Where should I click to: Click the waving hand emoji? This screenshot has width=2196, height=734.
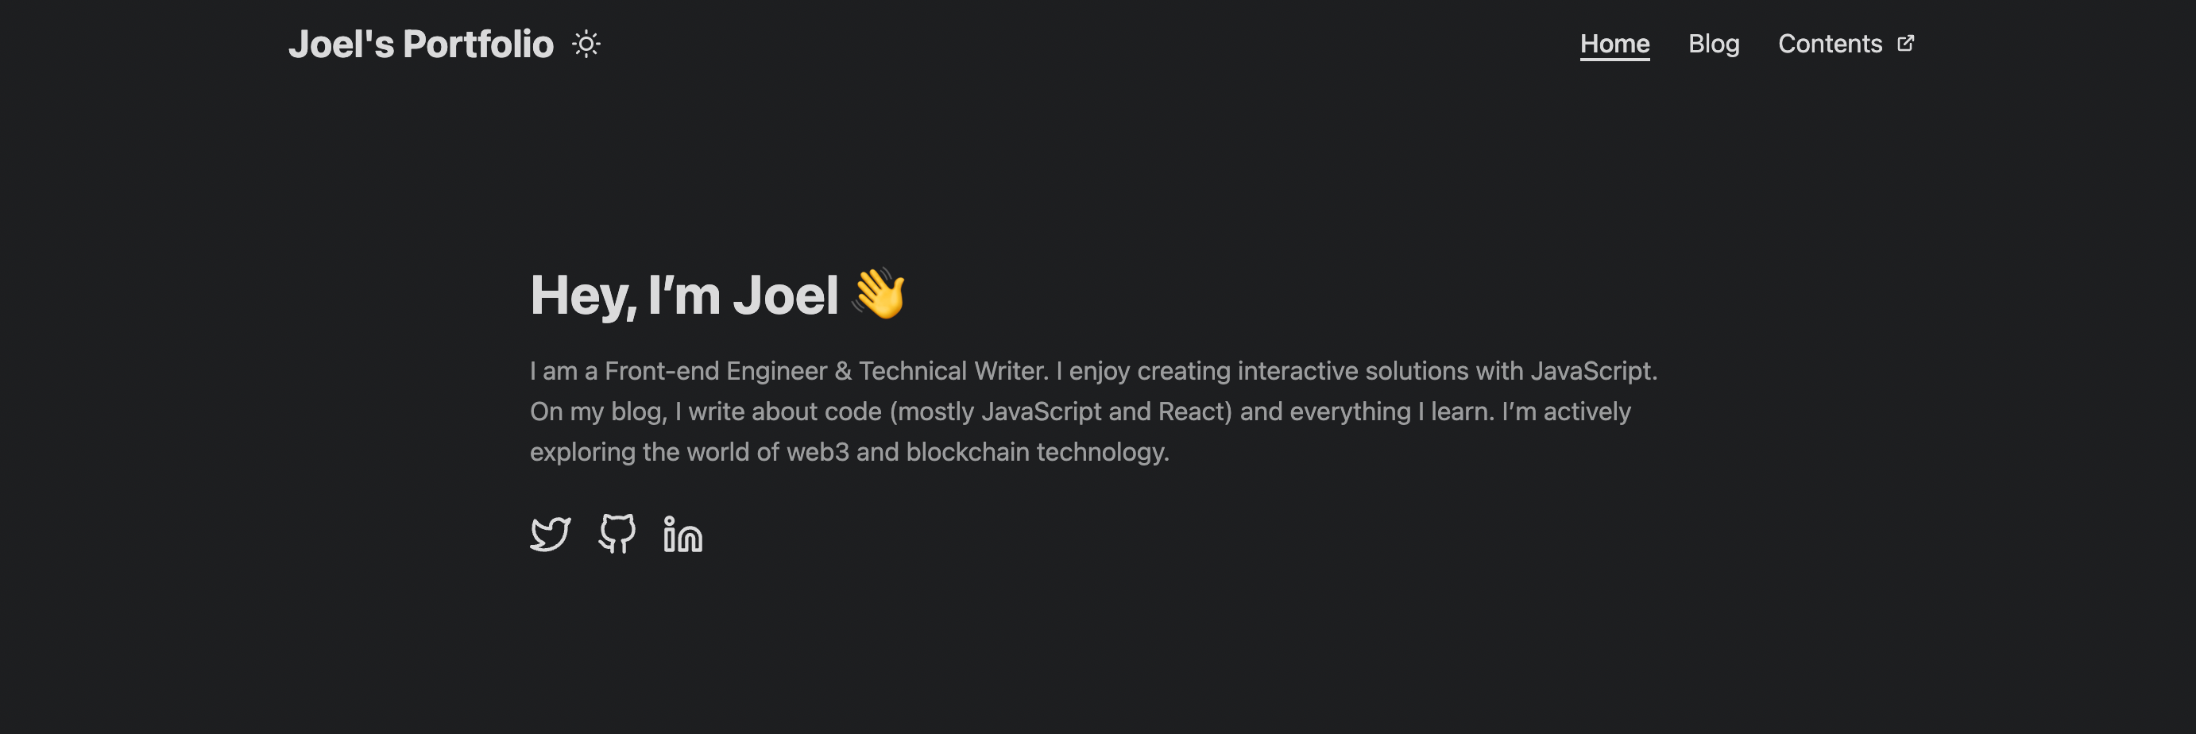tap(879, 293)
